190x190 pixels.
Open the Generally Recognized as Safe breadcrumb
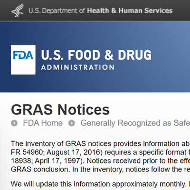click(x=135, y=123)
